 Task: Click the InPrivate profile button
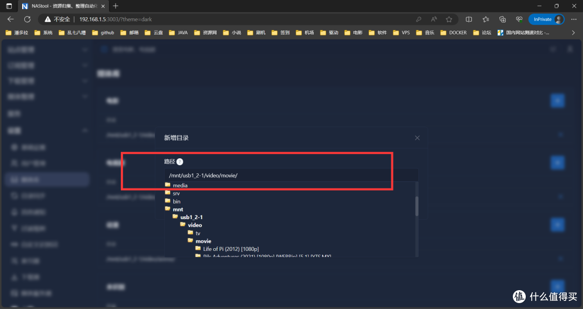pos(546,19)
